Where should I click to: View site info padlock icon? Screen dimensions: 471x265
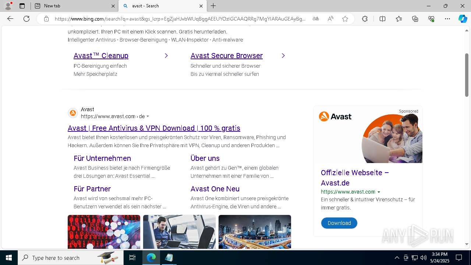click(x=46, y=19)
